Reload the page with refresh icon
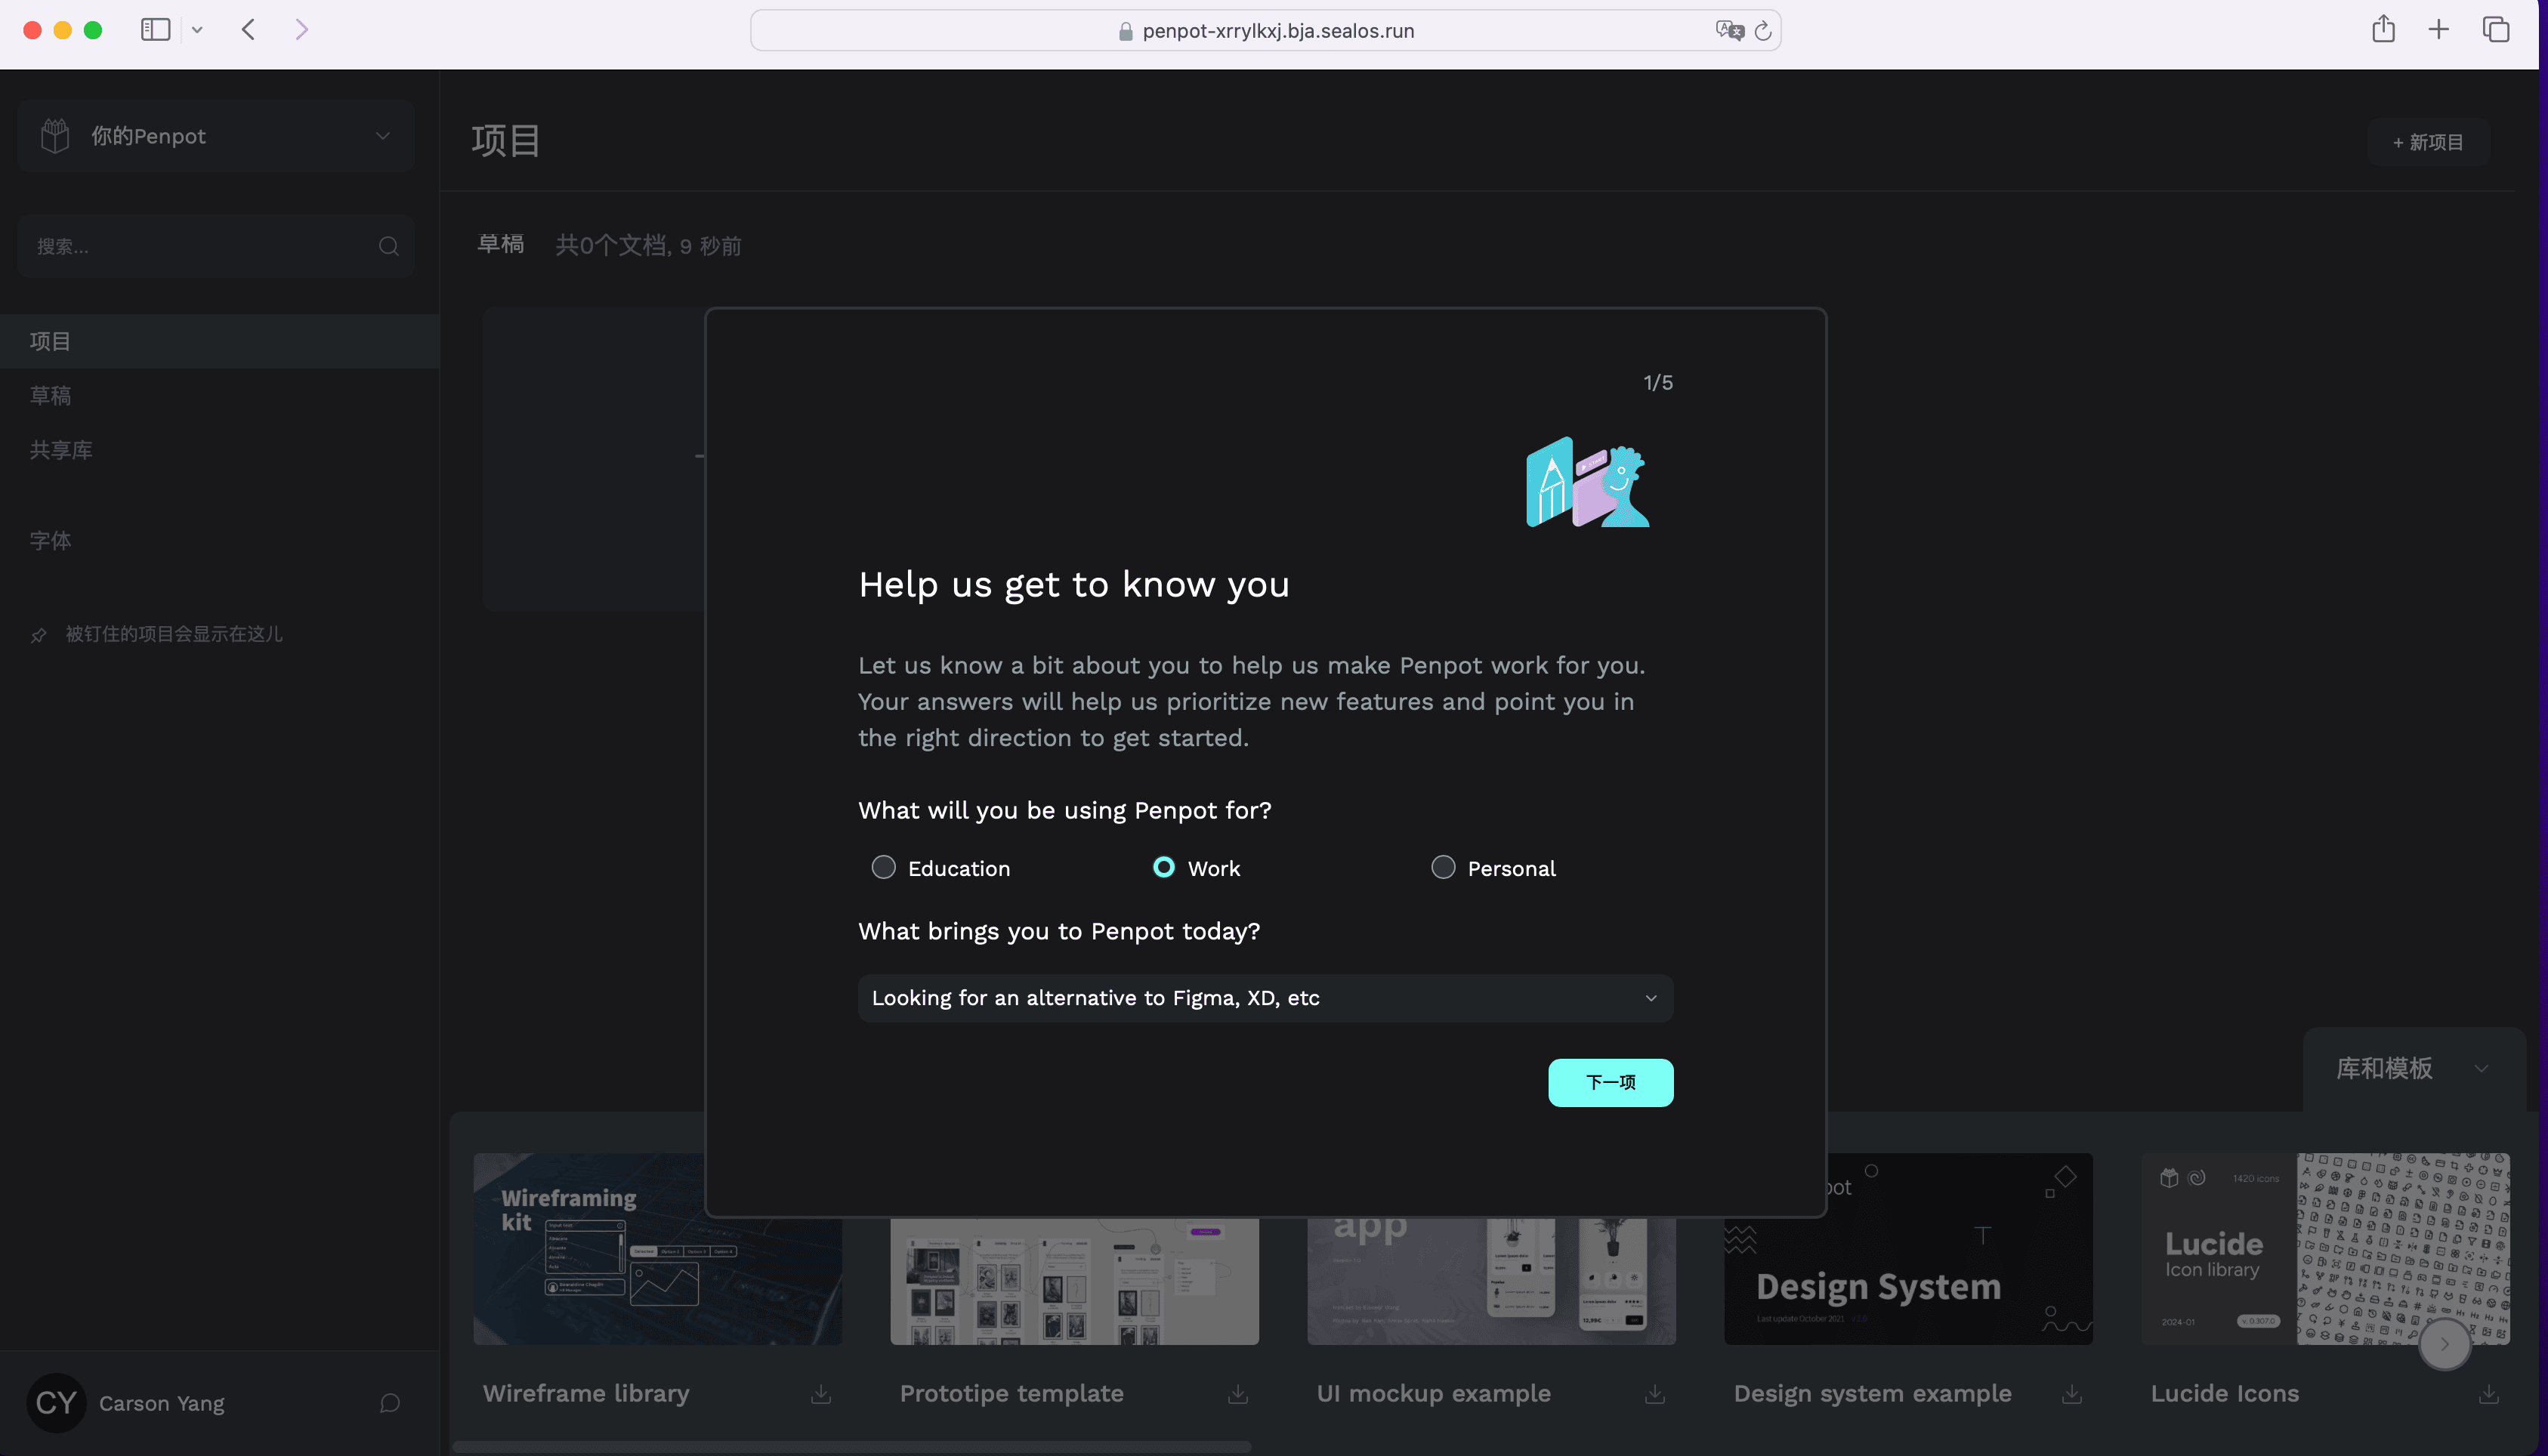The height and width of the screenshot is (1456, 2548). click(1763, 31)
